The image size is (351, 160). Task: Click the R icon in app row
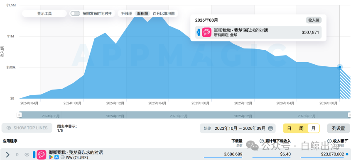[x=17, y=155]
